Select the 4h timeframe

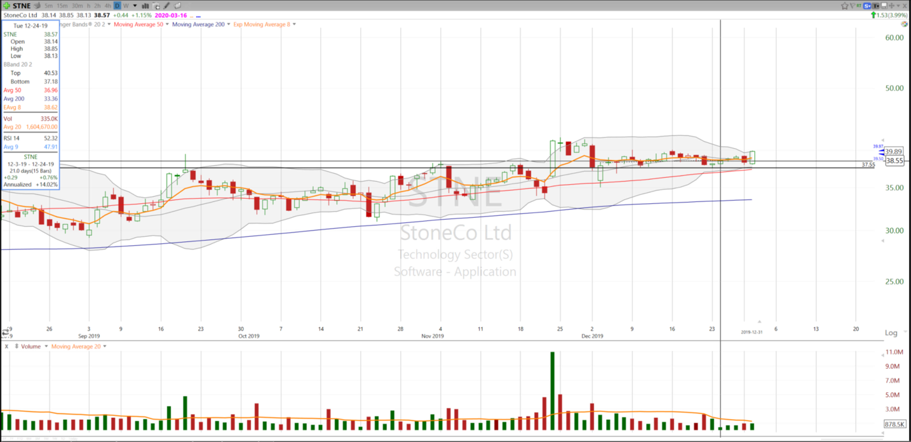click(107, 6)
